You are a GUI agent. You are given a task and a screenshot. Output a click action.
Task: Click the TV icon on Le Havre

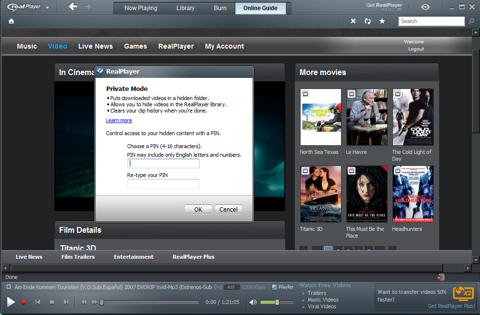tap(352, 94)
